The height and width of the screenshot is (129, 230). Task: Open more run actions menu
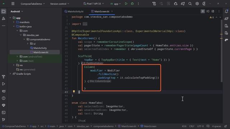[x=138, y=4]
